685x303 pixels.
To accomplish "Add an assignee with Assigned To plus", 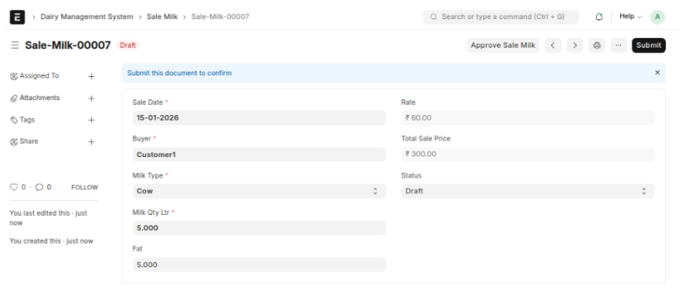I will coord(91,76).
